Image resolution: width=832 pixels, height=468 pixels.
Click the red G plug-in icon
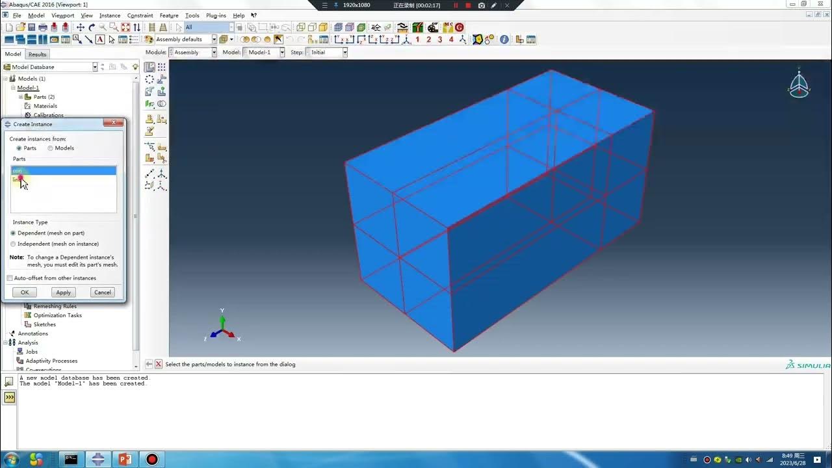point(460,27)
